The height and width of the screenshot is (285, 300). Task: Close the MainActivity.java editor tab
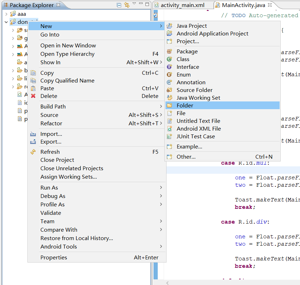270,5
